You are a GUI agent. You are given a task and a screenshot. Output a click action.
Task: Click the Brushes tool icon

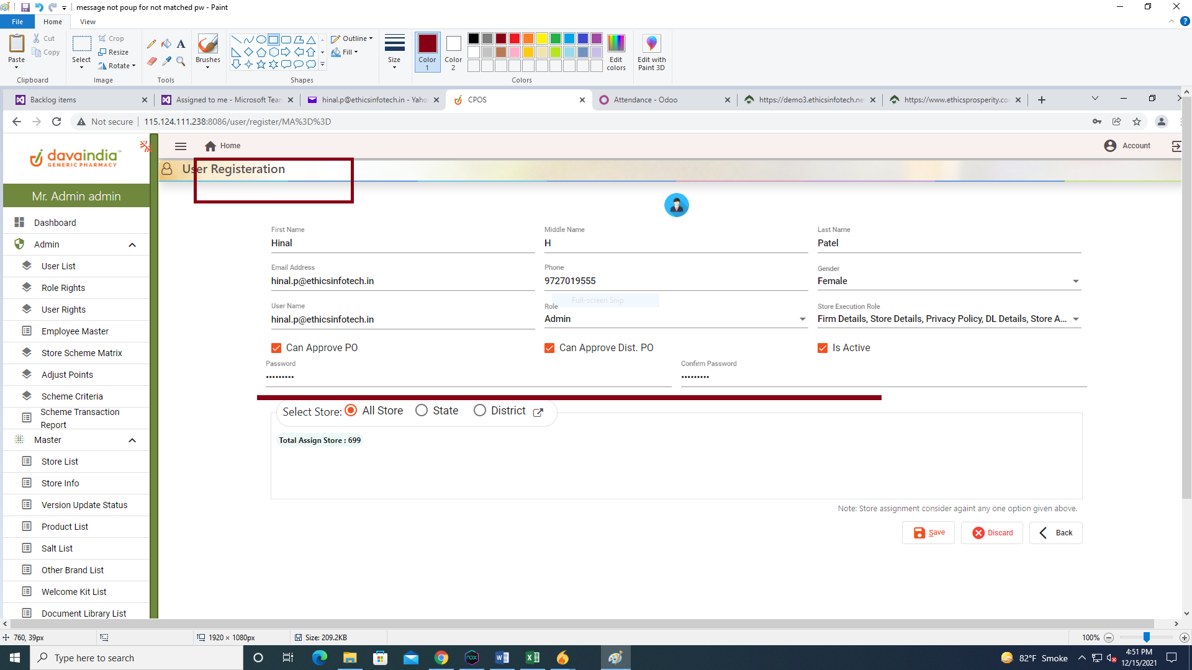click(207, 45)
